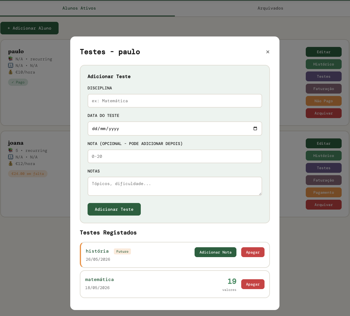350x316 pixels.
Task: Click the money bag icon next to €10/hora
Action: coord(10,72)
